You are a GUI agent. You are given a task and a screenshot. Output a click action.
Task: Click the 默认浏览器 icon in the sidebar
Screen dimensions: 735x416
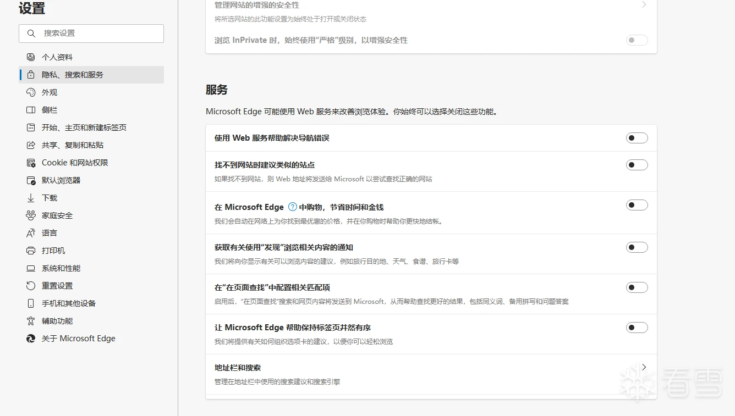[x=31, y=180]
